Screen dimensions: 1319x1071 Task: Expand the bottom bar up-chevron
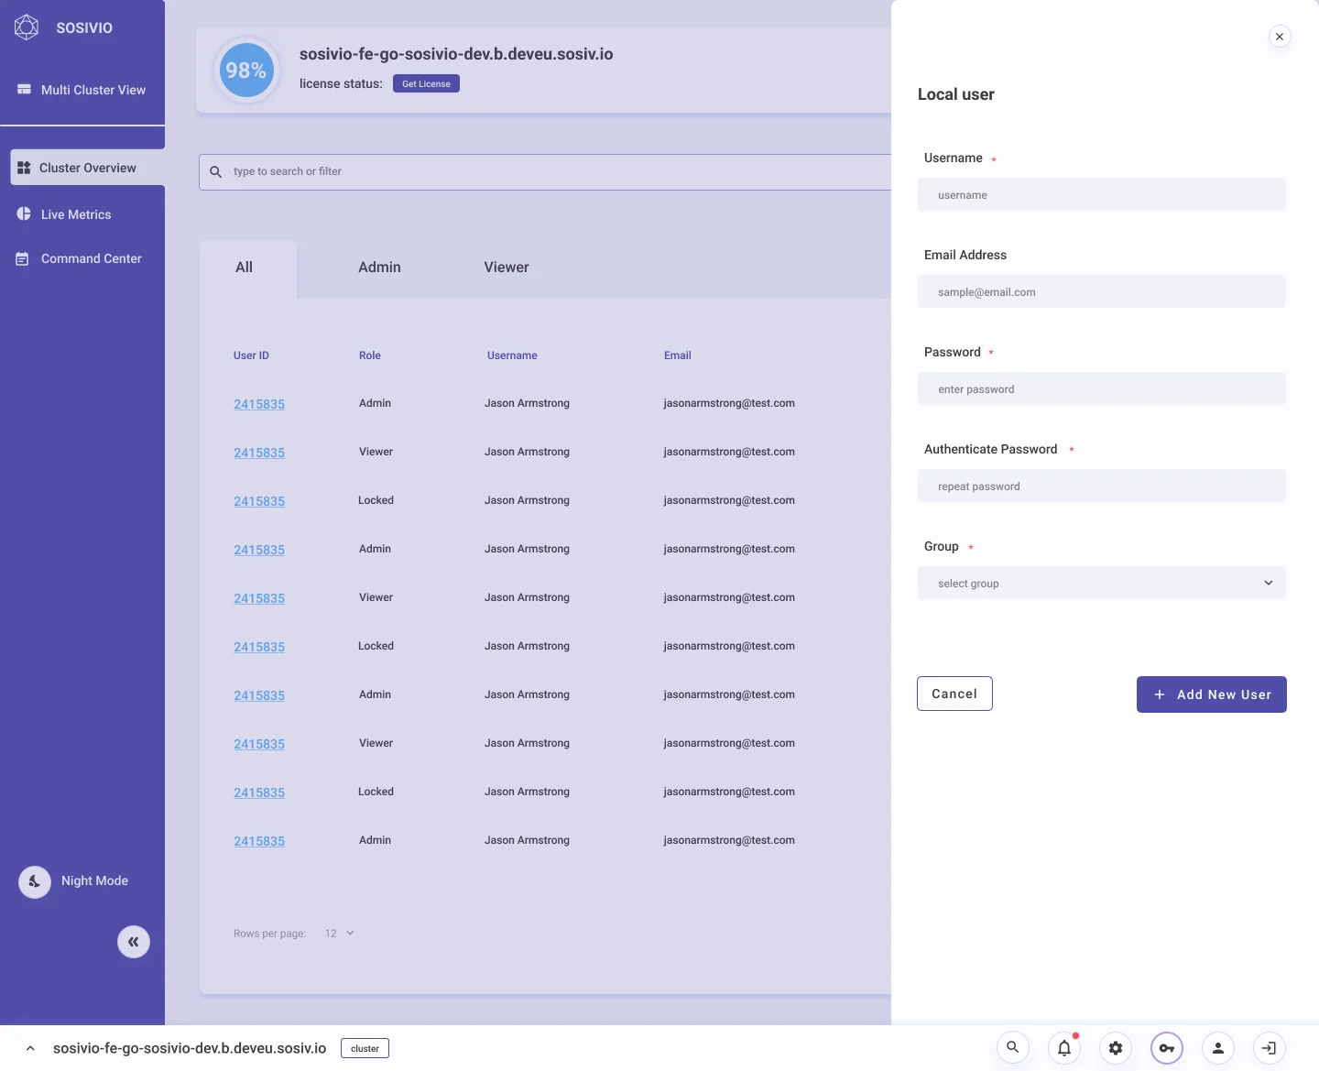[x=30, y=1048]
